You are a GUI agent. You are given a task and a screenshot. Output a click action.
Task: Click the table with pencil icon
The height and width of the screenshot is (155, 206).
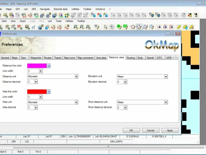point(97,27)
